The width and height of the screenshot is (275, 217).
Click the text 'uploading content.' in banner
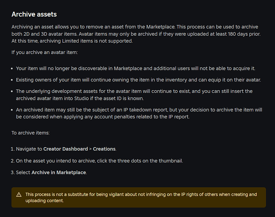[44, 201]
